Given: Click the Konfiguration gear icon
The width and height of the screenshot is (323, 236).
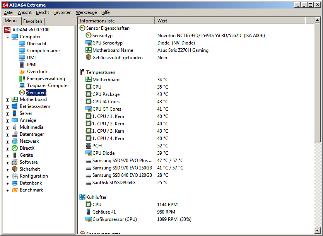Looking at the screenshot, I should pyautogui.click(x=15, y=176).
